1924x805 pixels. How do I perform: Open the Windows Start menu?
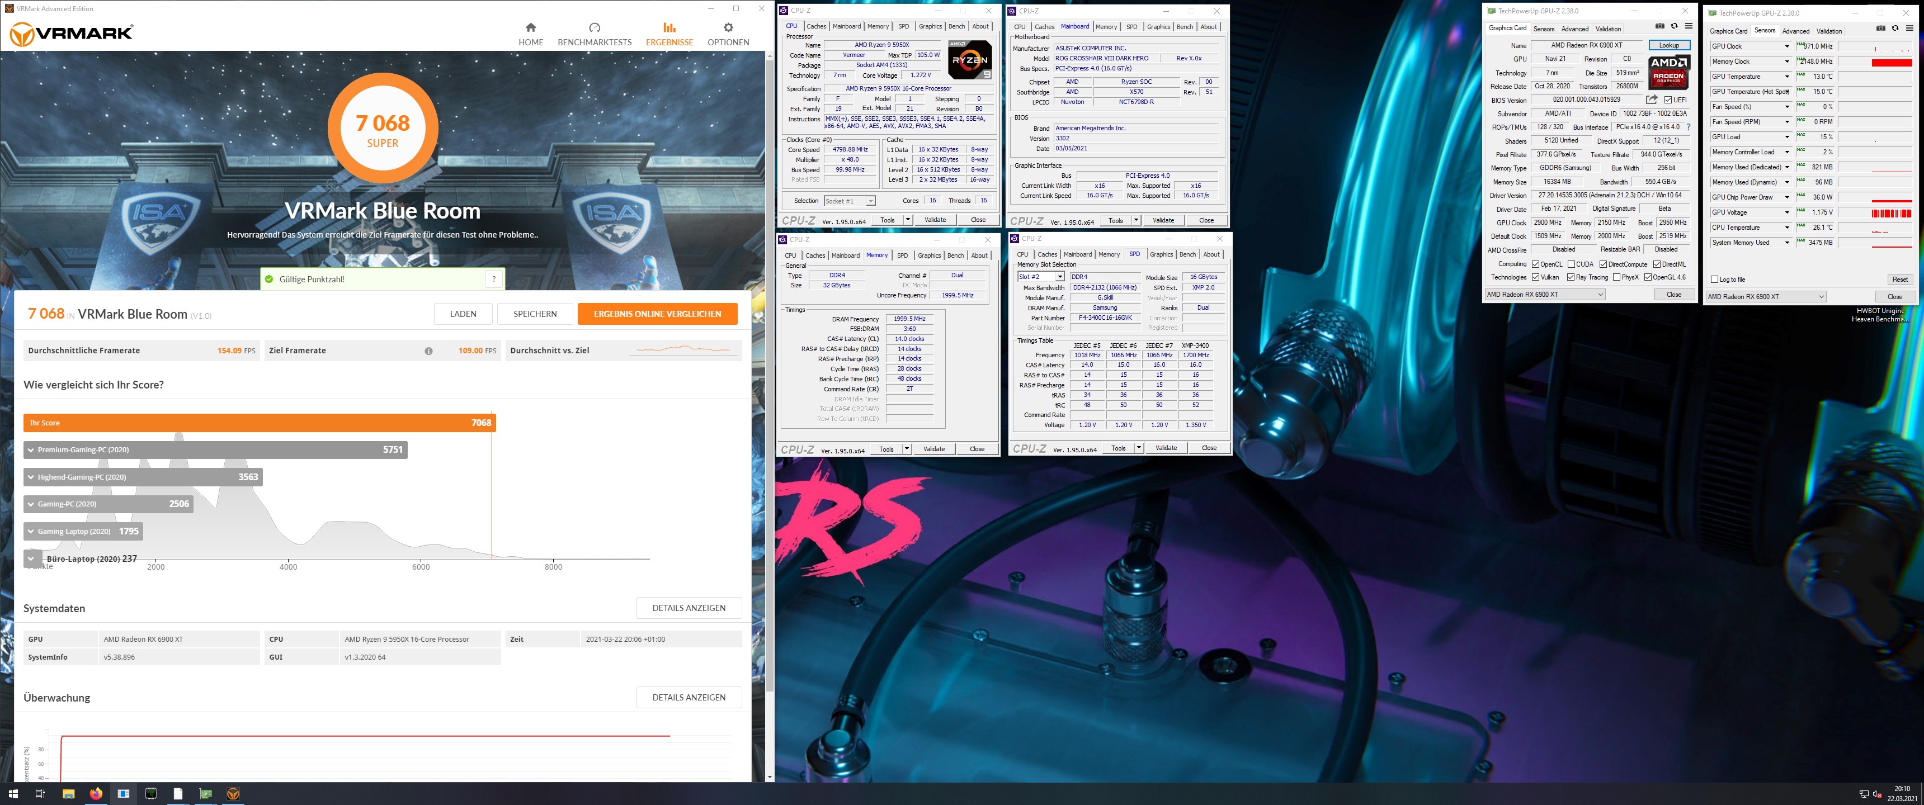tap(13, 794)
